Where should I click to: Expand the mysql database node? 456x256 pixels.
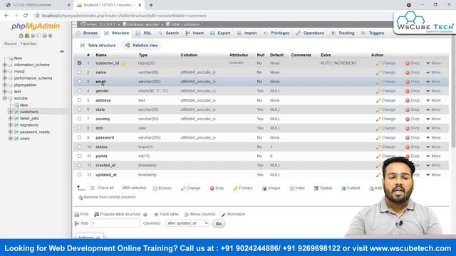click(x=5, y=71)
